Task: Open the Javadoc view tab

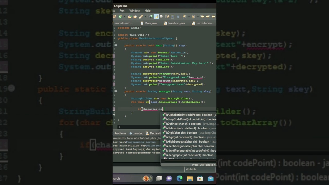Action: tap(138, 133)
